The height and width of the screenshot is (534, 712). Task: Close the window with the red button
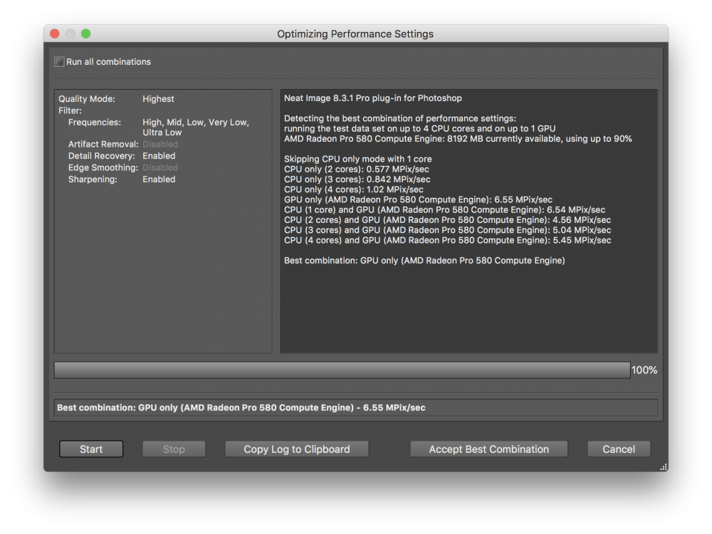[55, 33]
